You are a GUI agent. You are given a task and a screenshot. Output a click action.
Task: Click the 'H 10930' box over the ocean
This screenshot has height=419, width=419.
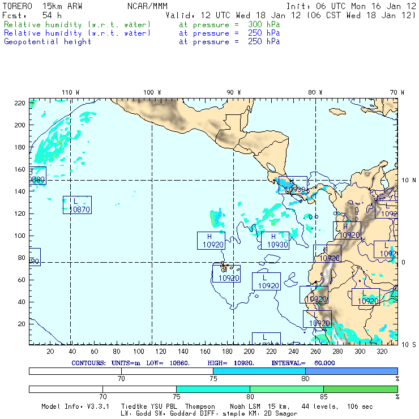coord(275,241)
